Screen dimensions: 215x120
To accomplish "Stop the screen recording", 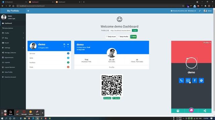I will 5,114.
